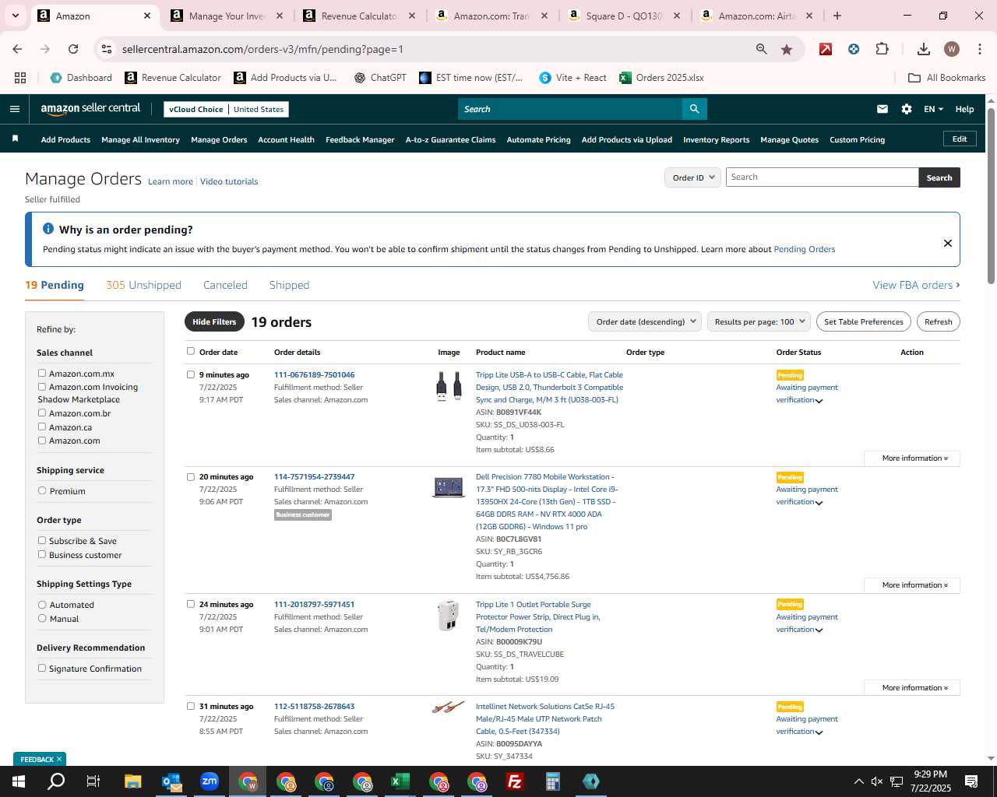
Task: Open the Chrome extensions puzzle icon
Action: (x=882, y=49)
